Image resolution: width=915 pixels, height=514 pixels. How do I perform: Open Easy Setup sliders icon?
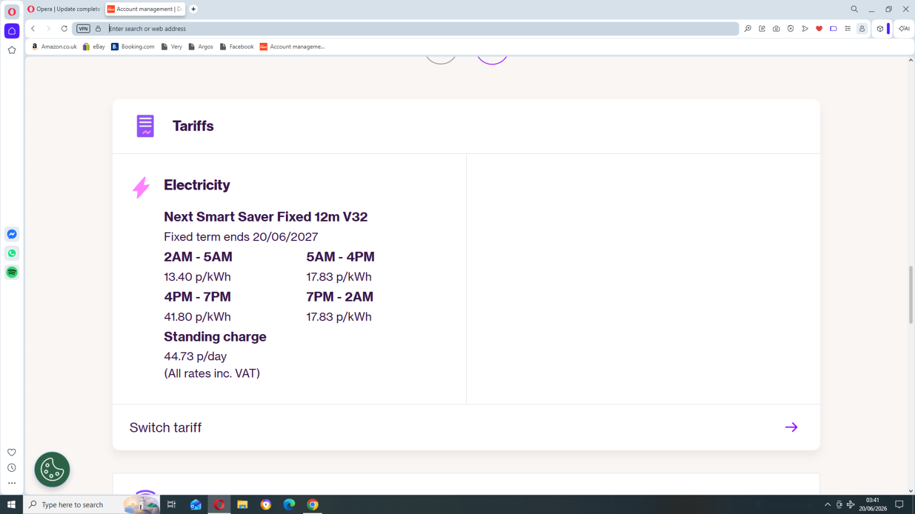point(848,29)
